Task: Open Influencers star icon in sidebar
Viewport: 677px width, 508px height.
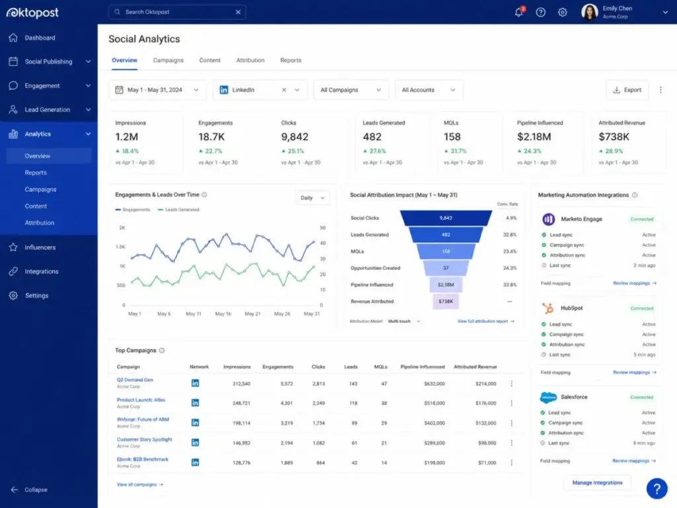Action: pyautogui.click(x=13, y=247)
